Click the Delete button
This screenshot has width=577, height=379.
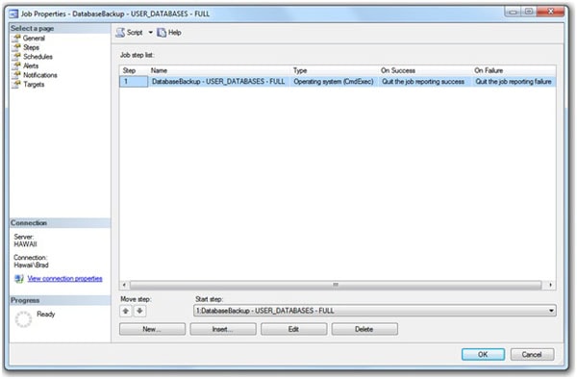point(364,329)
